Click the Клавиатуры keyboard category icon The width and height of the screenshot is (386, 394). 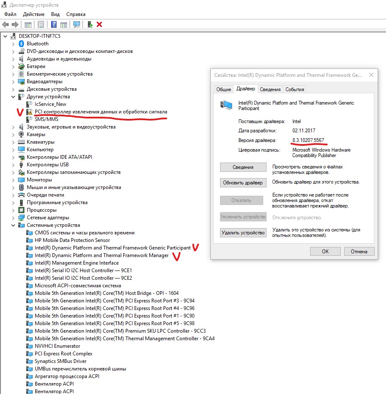click(x=21, y=142)
